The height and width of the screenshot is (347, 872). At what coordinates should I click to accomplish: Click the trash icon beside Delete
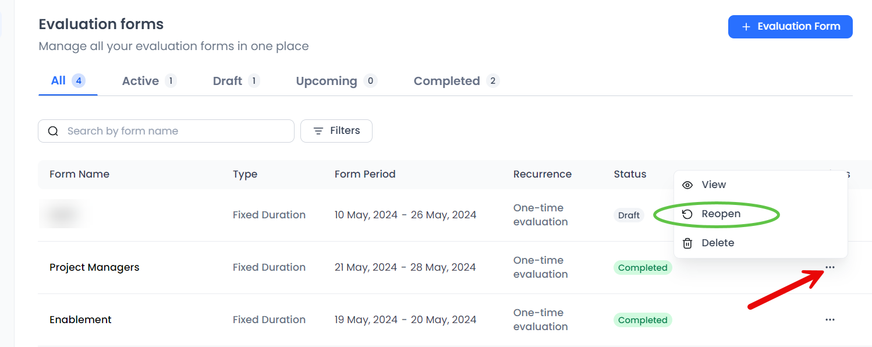pos(687,243)
